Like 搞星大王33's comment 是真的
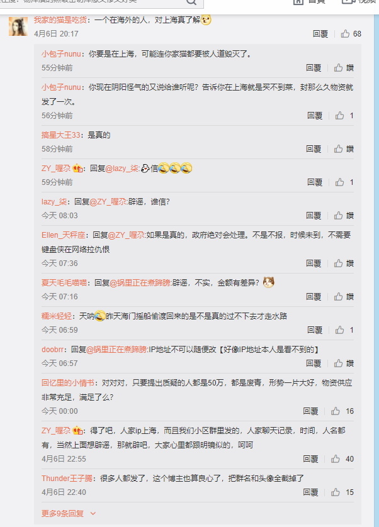The height and width of the screenshot is (527, 379). [x=338, y=149]
